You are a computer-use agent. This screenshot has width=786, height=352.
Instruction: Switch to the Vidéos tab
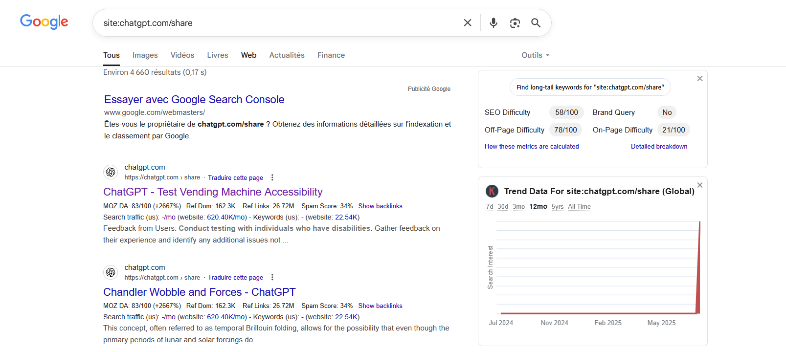click(x=182, y=55)
